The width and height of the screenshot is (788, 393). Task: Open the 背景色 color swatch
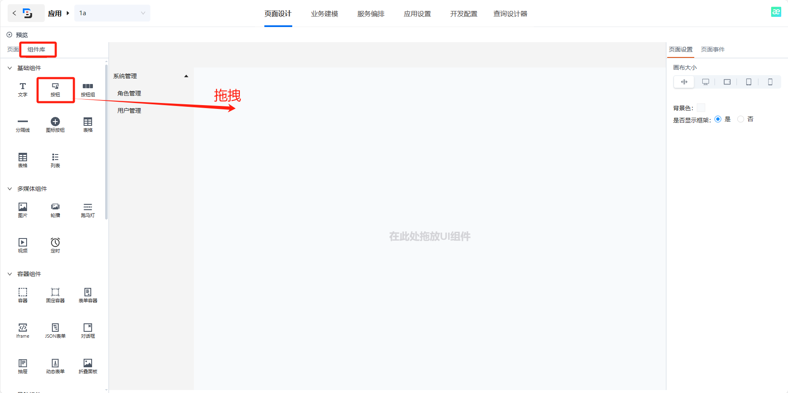coord(701,108)
